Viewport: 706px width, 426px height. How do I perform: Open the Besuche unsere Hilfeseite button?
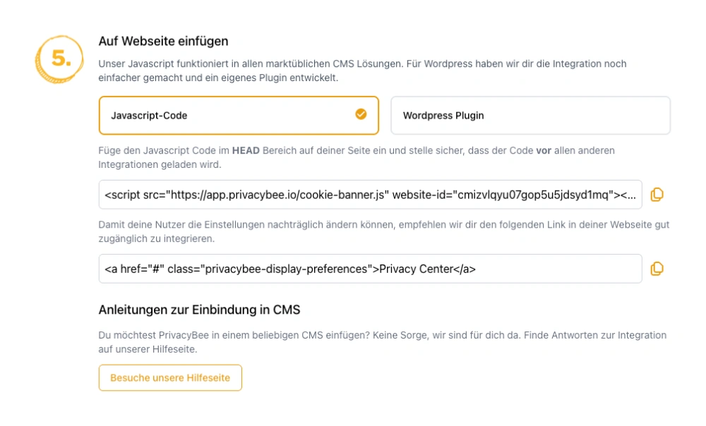170,377
